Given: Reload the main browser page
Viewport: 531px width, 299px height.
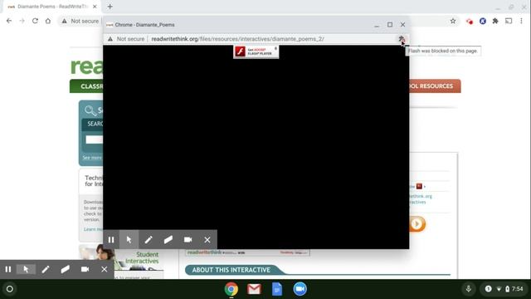Looking at the screenshot, I should click(35, 21).
